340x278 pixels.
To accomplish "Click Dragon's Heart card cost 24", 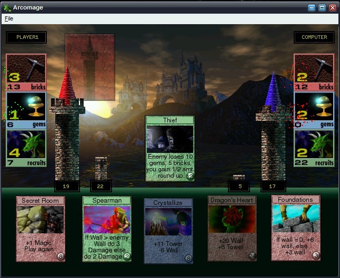I will pyautogui.click(x=252, y=256).
